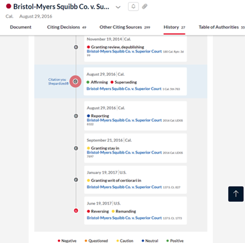Select timeline marker G for the reversing decision
Image resolution: width=245 pixels, height=243 pixels.
click(x=76, y=211)
